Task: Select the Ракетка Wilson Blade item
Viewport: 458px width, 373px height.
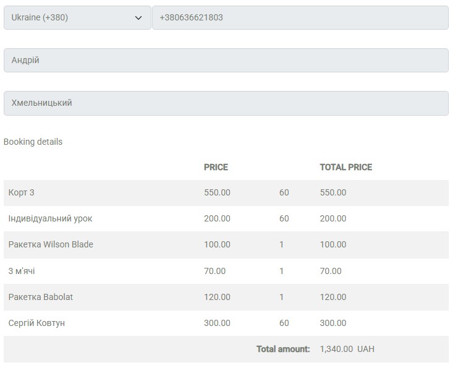Action: (51, 245)
